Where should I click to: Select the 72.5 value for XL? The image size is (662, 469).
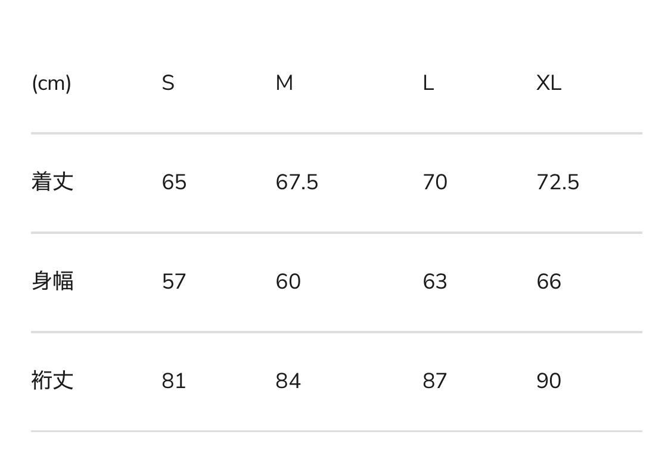point(558,182)
